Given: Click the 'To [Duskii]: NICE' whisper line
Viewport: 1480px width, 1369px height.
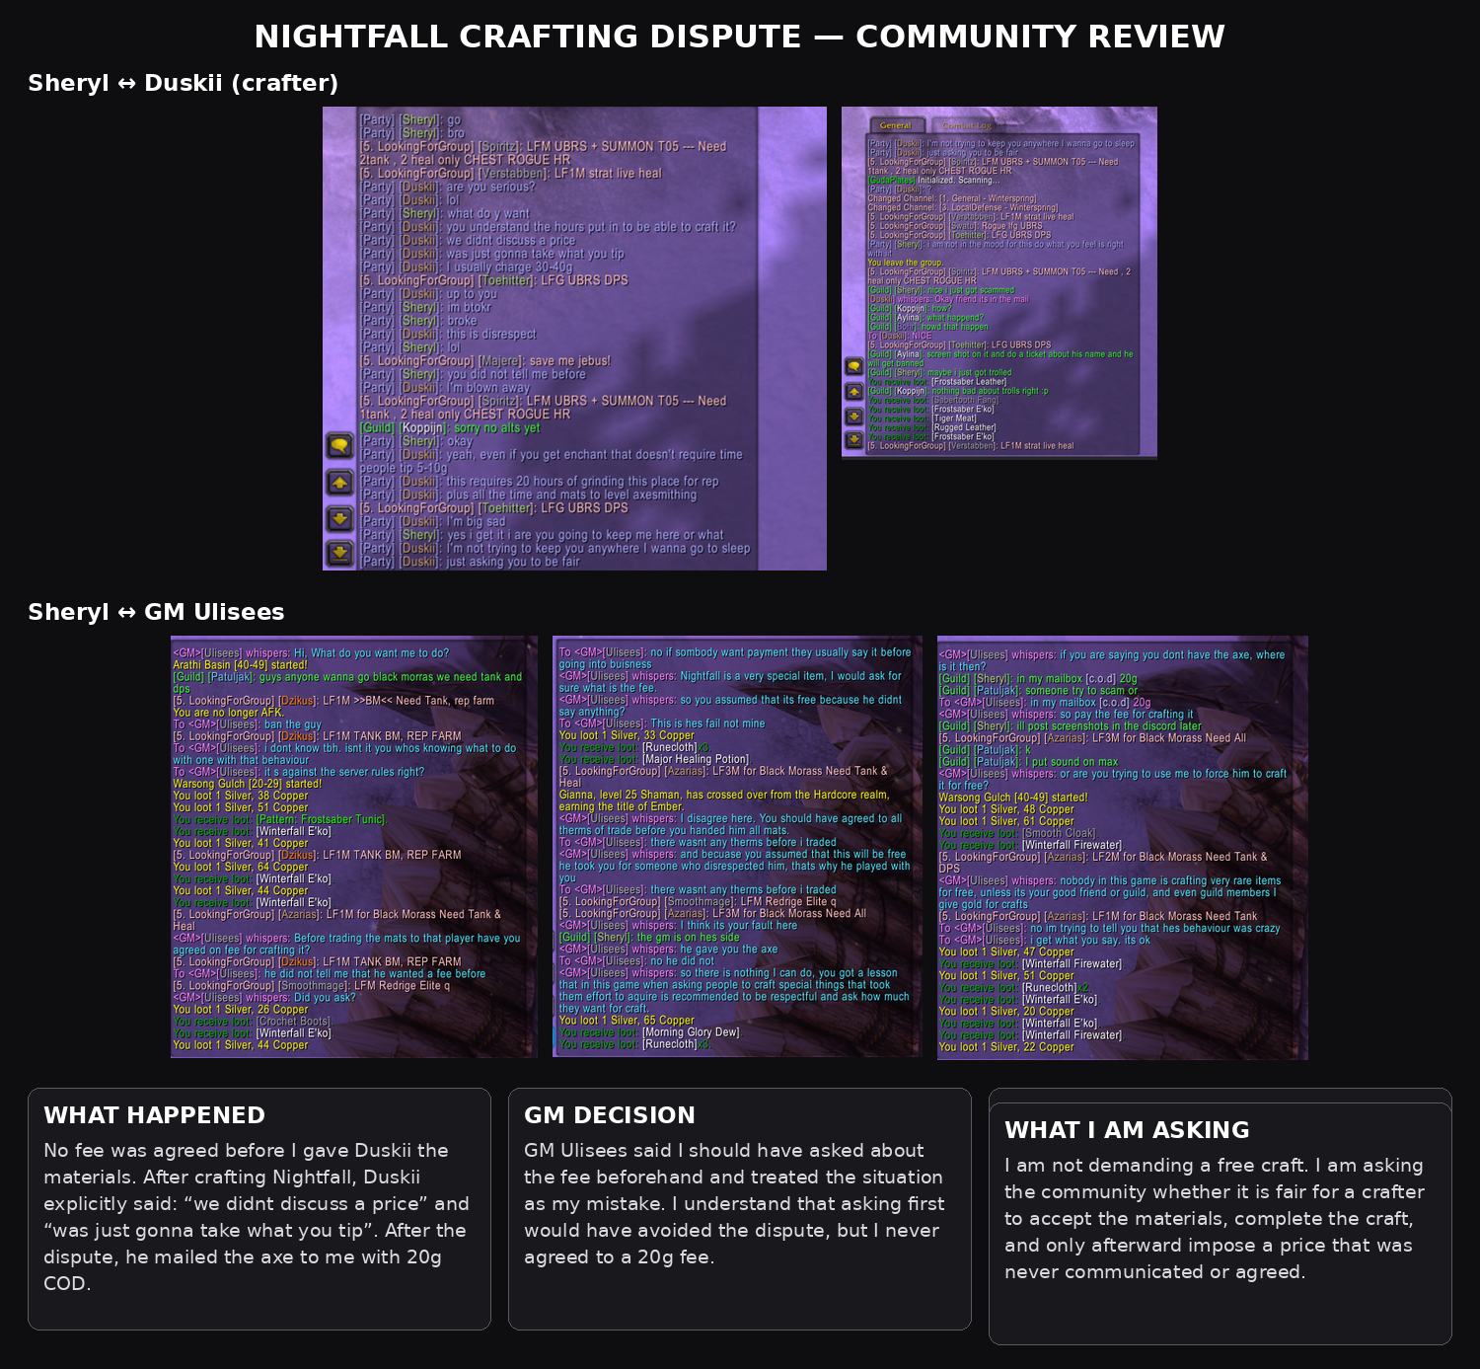Looking at the screenshot, I should 900,336.
